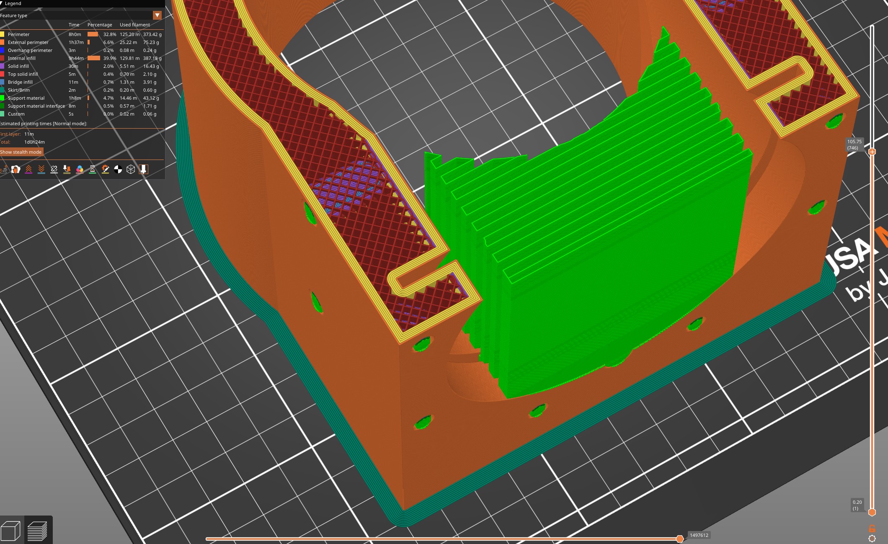Click lower thumb of vertical layer slider
This screenshot has width=888, height=544.
coord(872,512)
